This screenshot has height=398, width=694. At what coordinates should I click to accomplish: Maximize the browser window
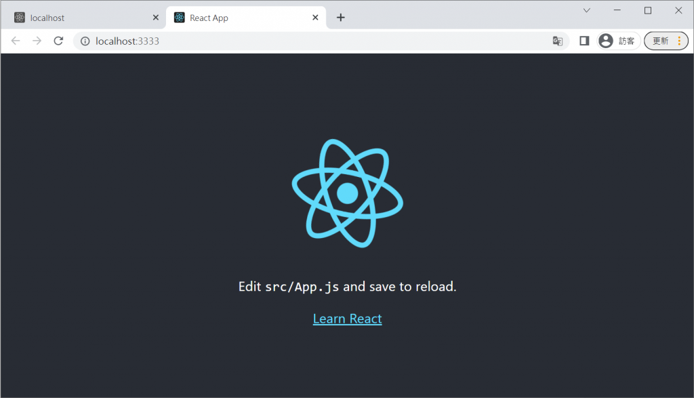point(647,10)
